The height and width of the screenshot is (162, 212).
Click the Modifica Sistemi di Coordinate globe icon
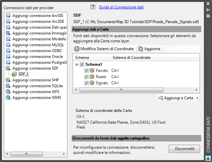77,49
